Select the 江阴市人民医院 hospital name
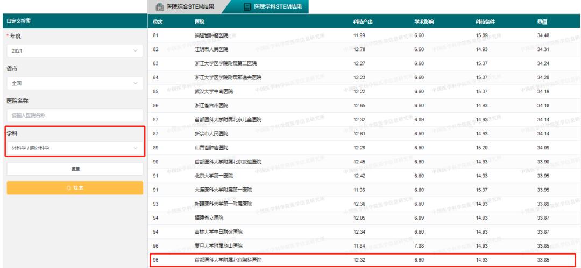Image resolution: width=581 pixels, height=268 pixels. [x=211, y=49]
